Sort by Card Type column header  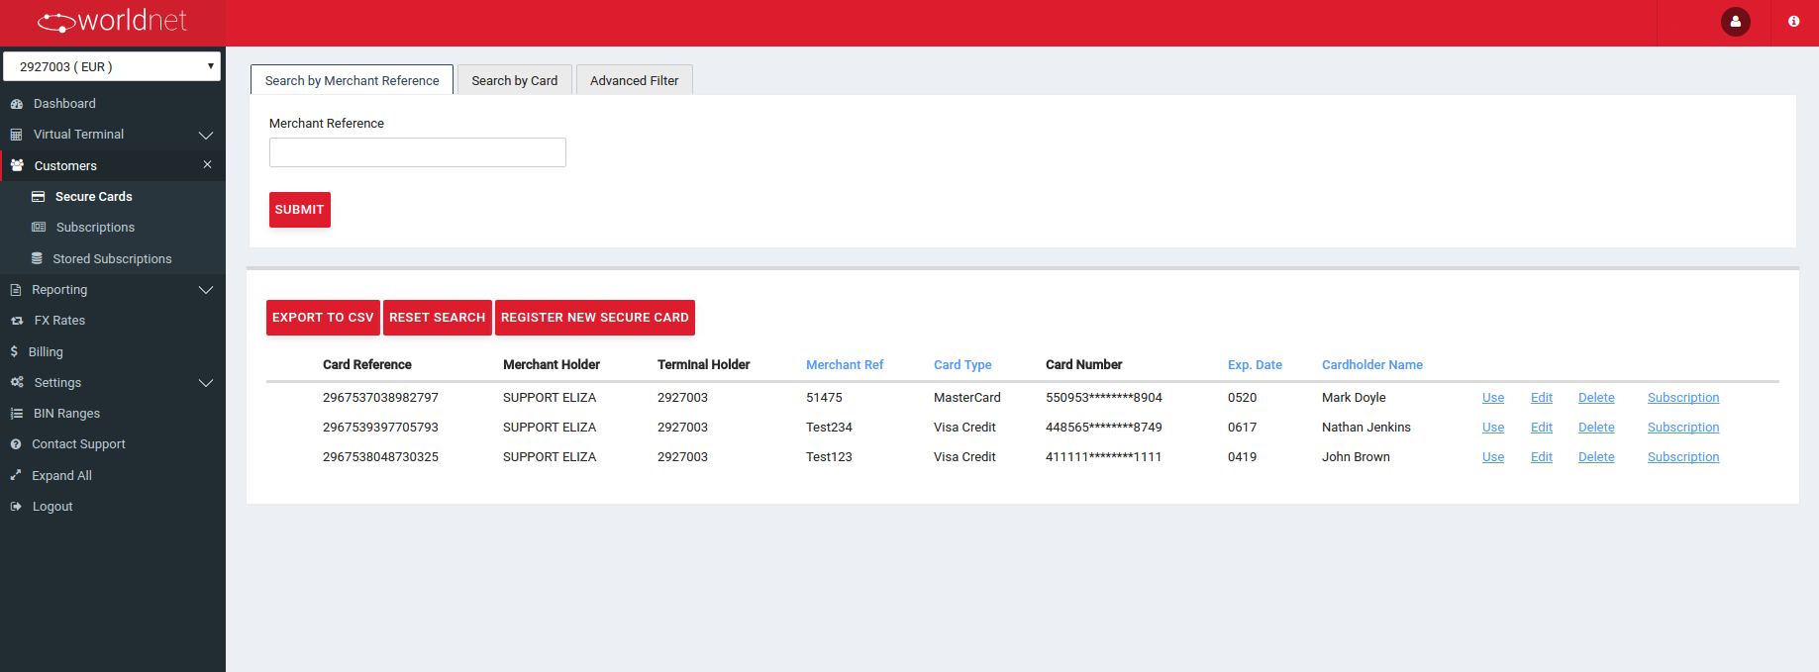(x=962, y=365)
